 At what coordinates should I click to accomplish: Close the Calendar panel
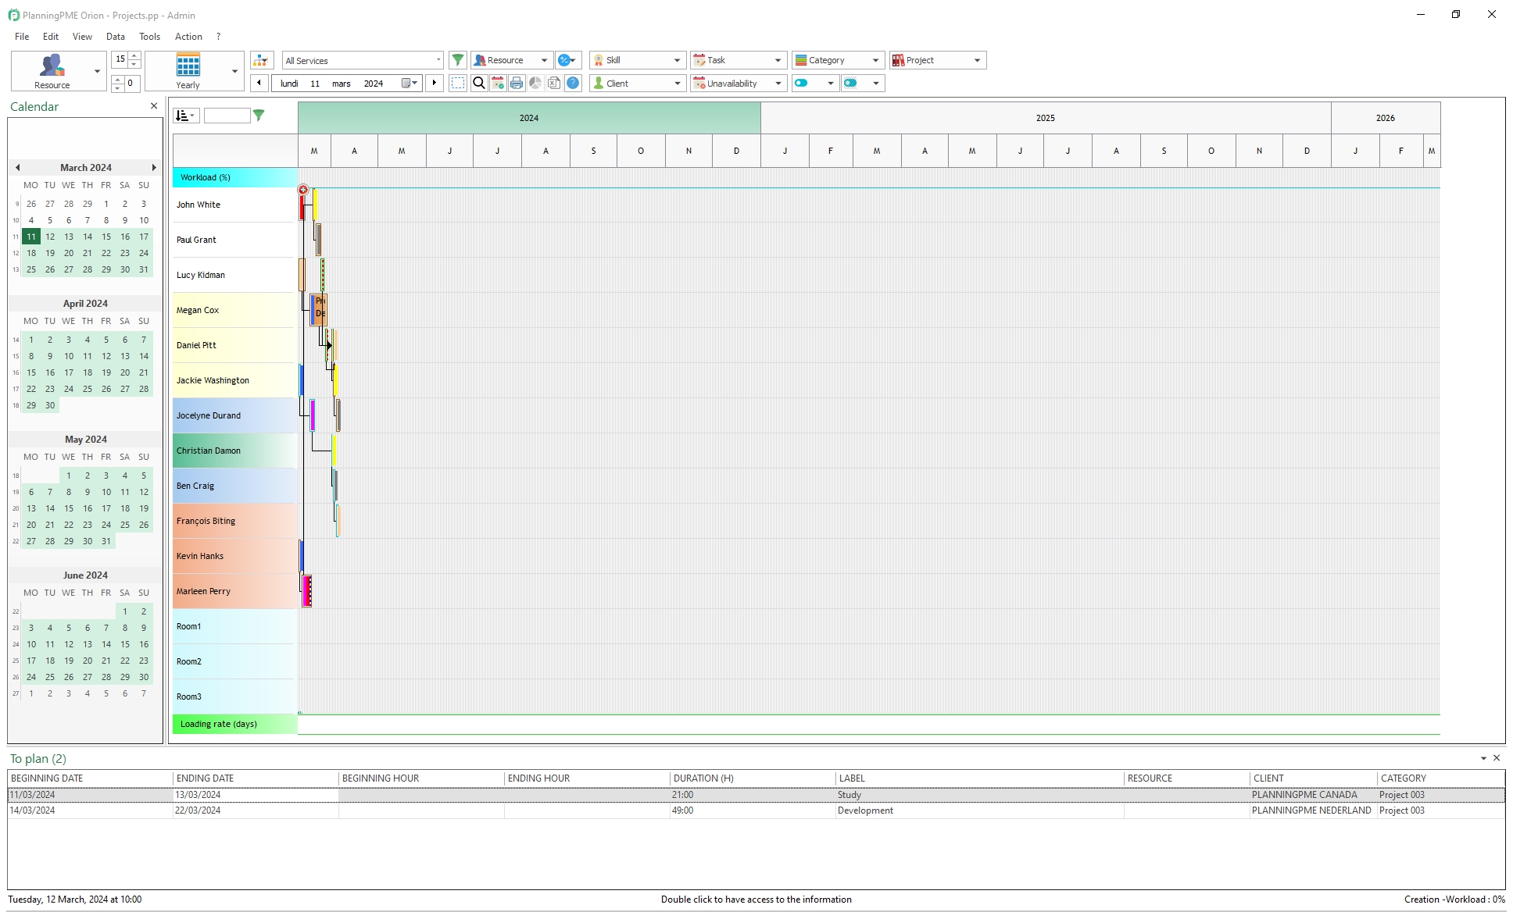[x=154, y=106]
